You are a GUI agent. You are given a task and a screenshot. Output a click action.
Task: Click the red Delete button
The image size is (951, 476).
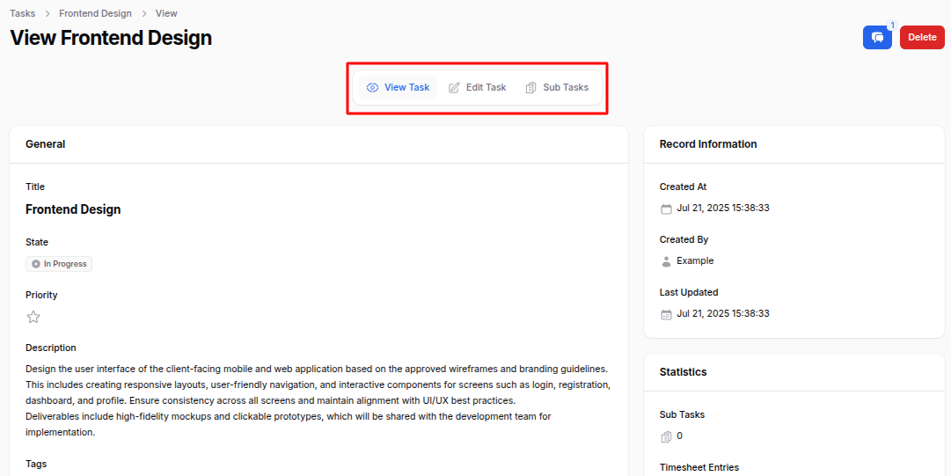point(922,38)
